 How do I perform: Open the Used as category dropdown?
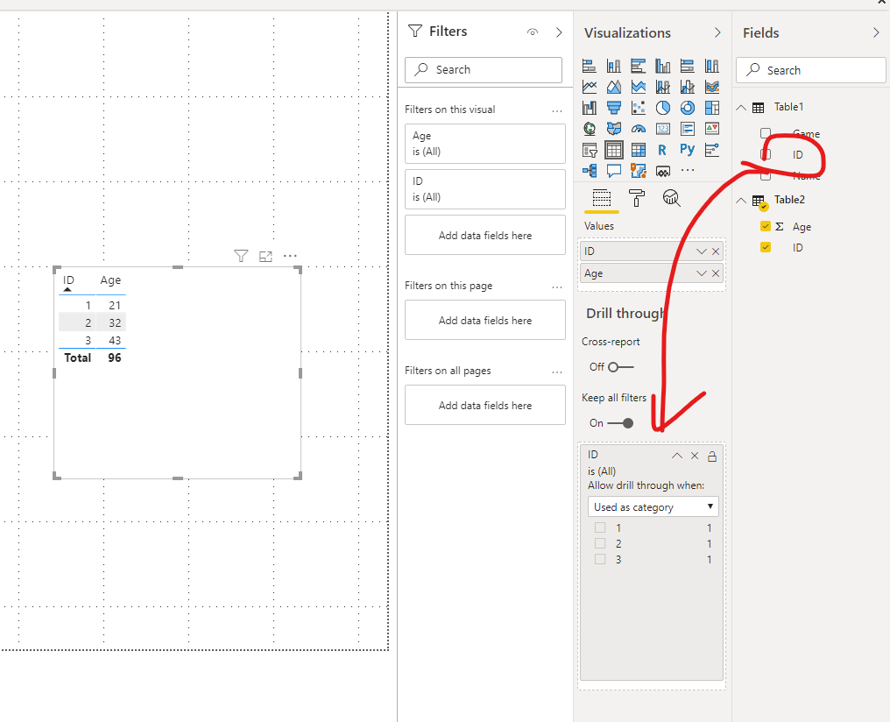coord(653,506)
